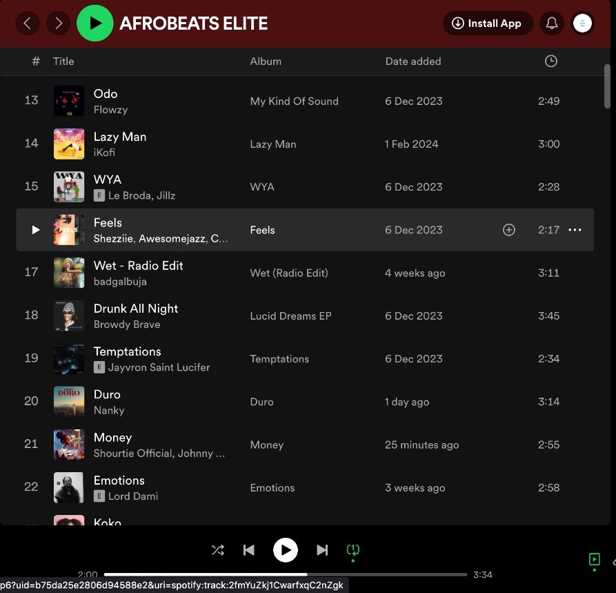Sort tracks by Date added column header
Screen dimensions: 616x593
coord(413,61)
